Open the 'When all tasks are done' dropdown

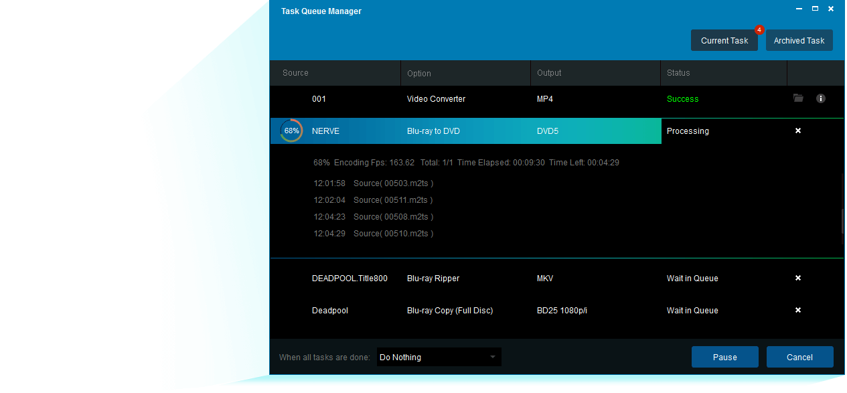coord(439,358)
